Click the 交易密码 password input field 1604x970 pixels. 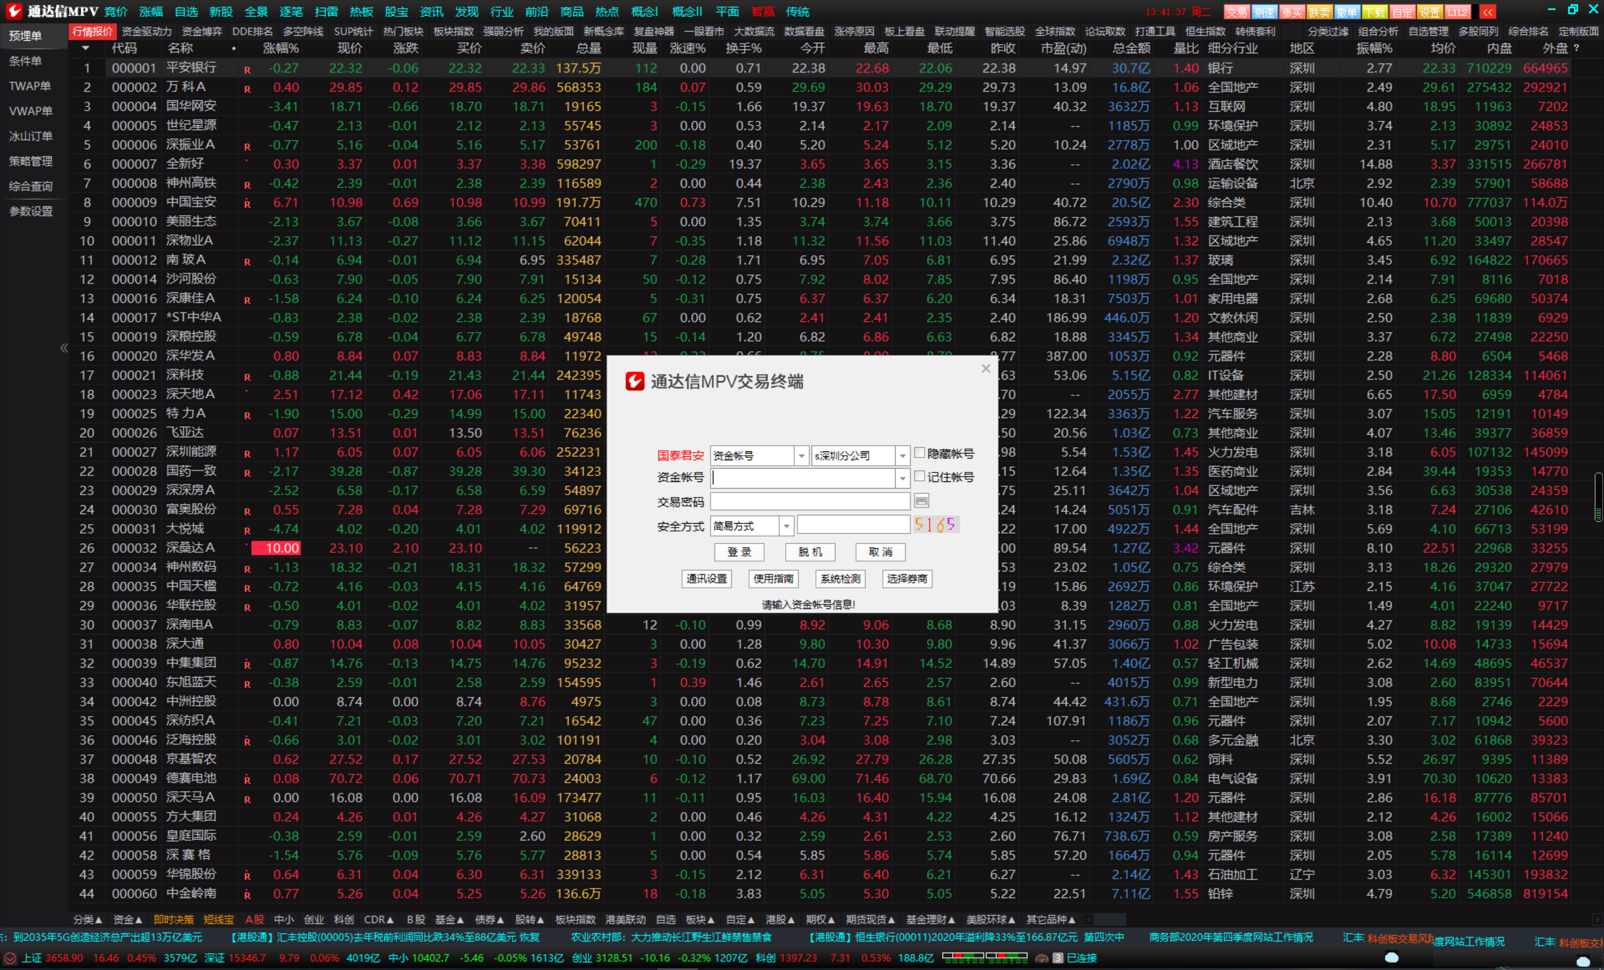point(810,501)
